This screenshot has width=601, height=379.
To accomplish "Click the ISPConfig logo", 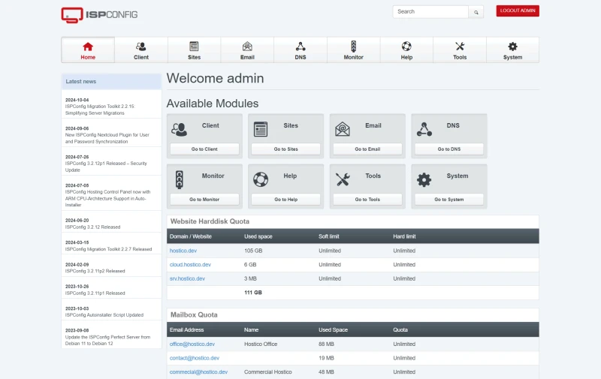I will [x=99, y=14].
